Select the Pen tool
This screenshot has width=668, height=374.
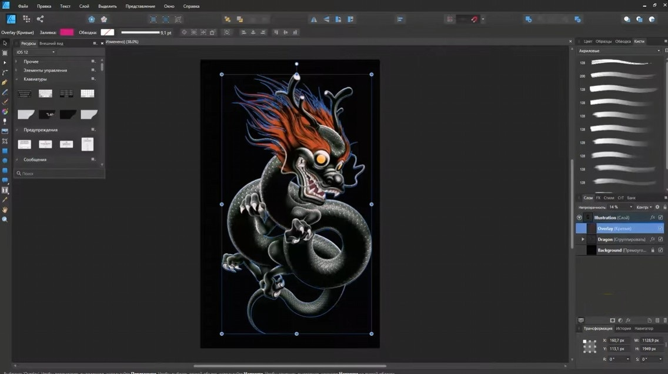(5, 82)
